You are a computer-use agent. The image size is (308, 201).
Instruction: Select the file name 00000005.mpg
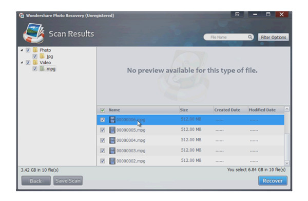(x=131, y=130)
